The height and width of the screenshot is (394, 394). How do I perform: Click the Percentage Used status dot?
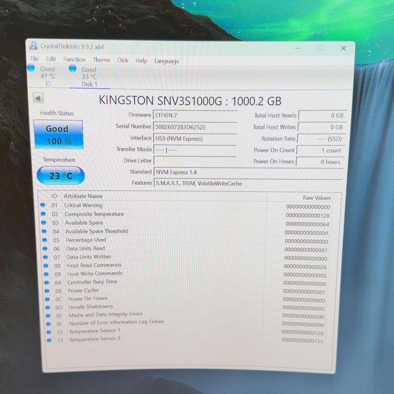click(x=45, y=240)
